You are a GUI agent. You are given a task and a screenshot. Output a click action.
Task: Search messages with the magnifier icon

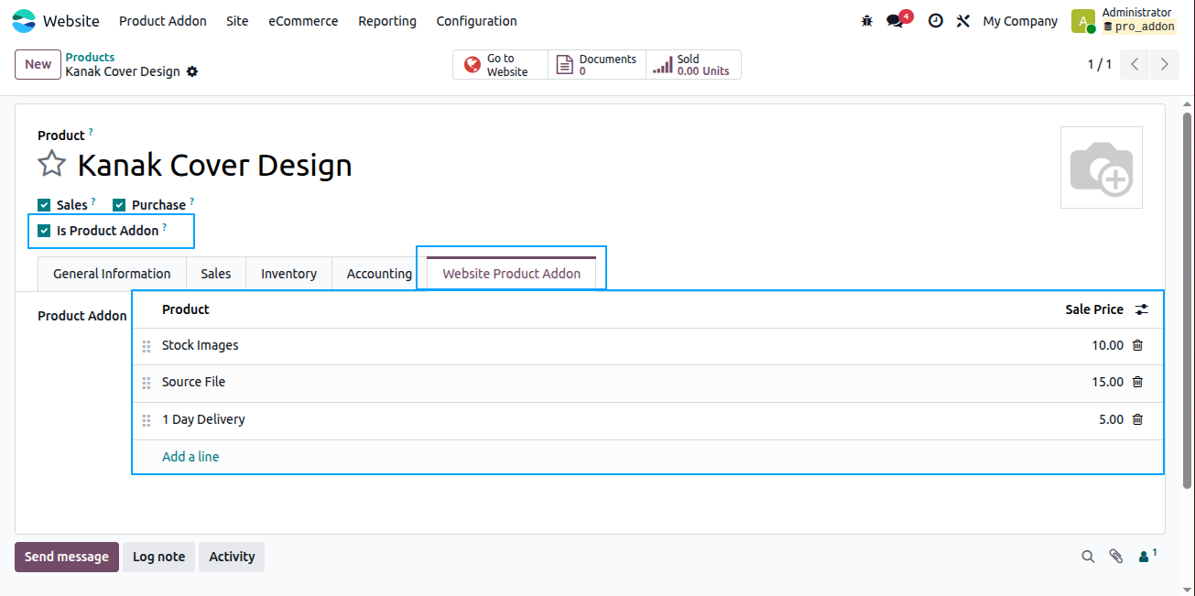[x=1088, y=556]
